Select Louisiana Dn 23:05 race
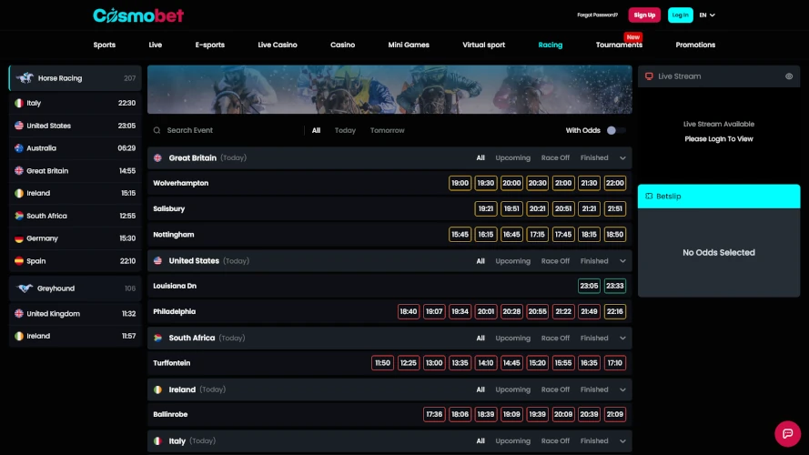809x455 pixels. point(589,286)
